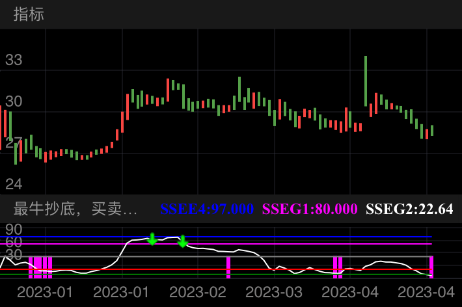Select the SSEG1:80.000 magenta value label
Image resolution: width=462 pixels, height=307 pixels.
coord(310,209)
